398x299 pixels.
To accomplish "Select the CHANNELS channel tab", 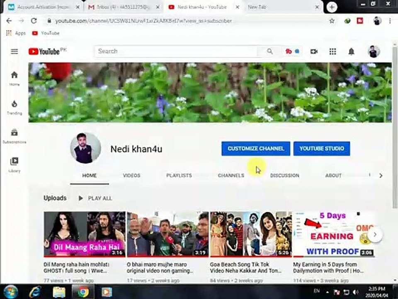I will pos(231,176).
